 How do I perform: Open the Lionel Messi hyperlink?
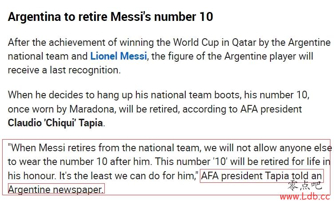coord(119,56)
